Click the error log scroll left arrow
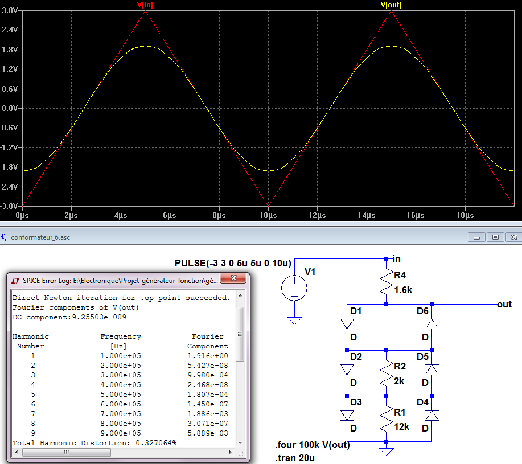The height and width of the screenshot is (464, 522). pyautogui.click(x=17, y=453)
